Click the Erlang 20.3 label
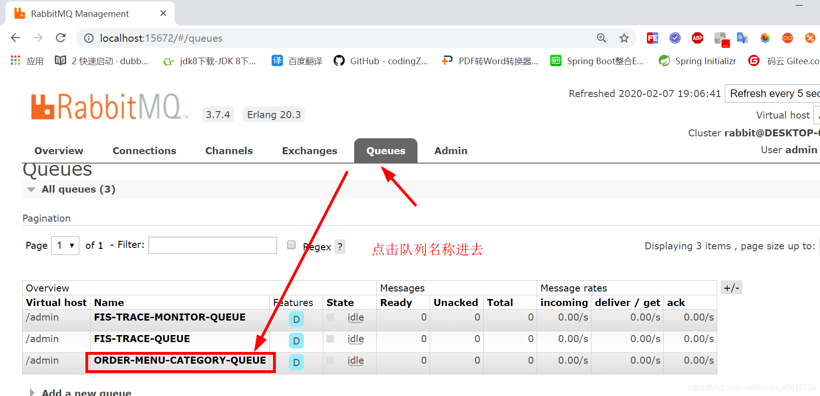The height and width of the screenshot is (396, 820). pos(274,114)
